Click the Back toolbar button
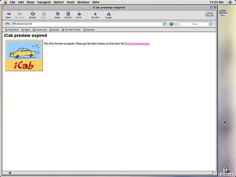The height and width of the screenshot is (177, 236). (8, 15)
